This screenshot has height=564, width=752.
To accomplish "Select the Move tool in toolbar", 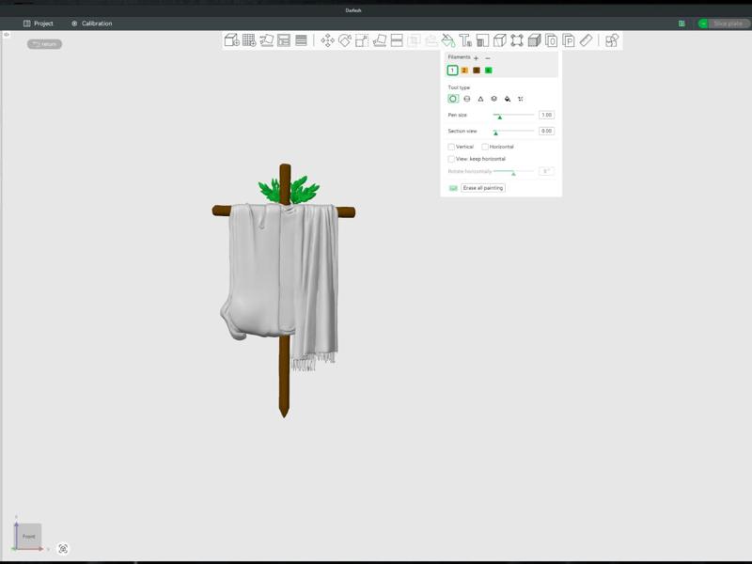I will point(327,40).
